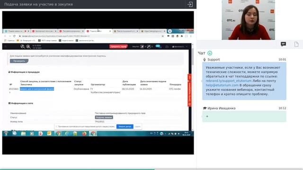Viewport: 303px width, 170px height.
Task: Click the system clock in taskbar
Action: coord(186,134)
